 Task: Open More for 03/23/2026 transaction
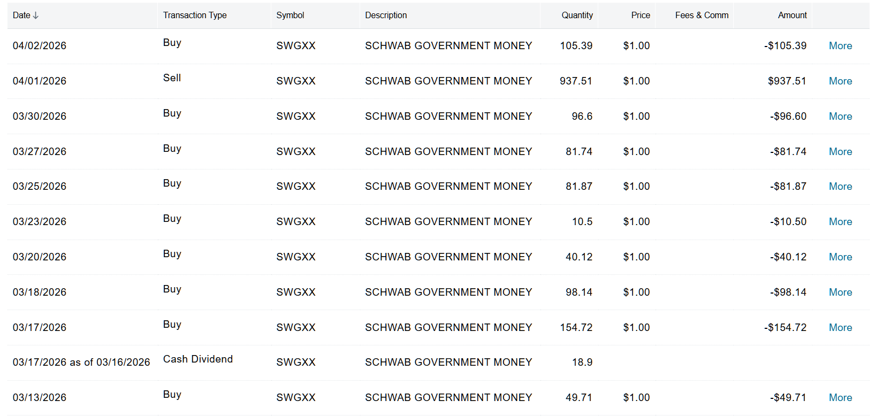point(840,222)
